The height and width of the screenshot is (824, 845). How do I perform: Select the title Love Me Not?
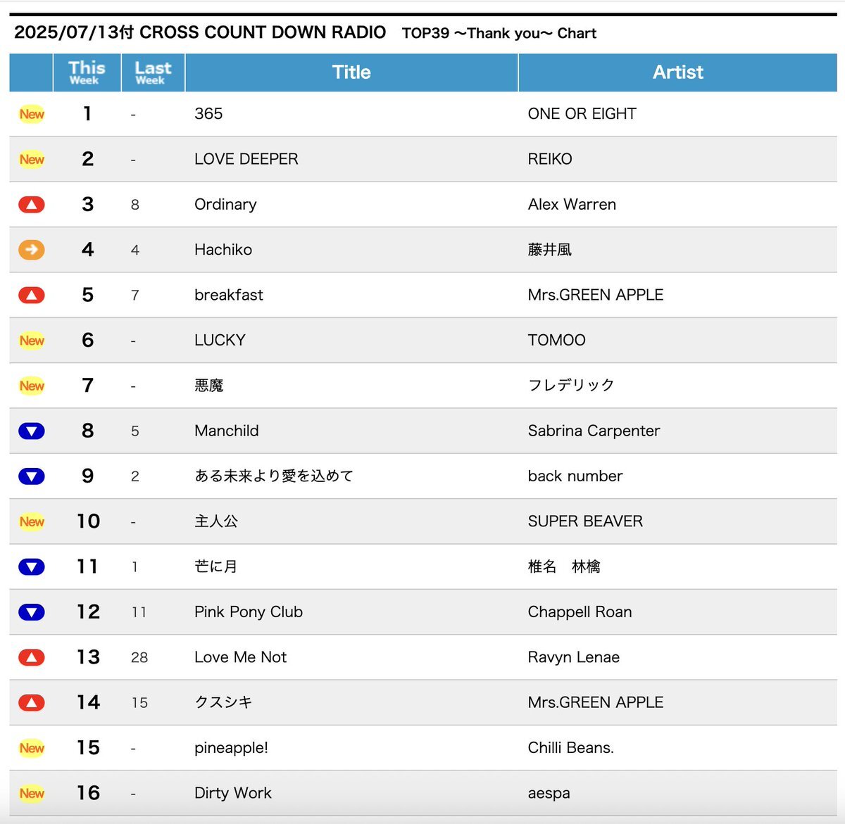(241, 657)
